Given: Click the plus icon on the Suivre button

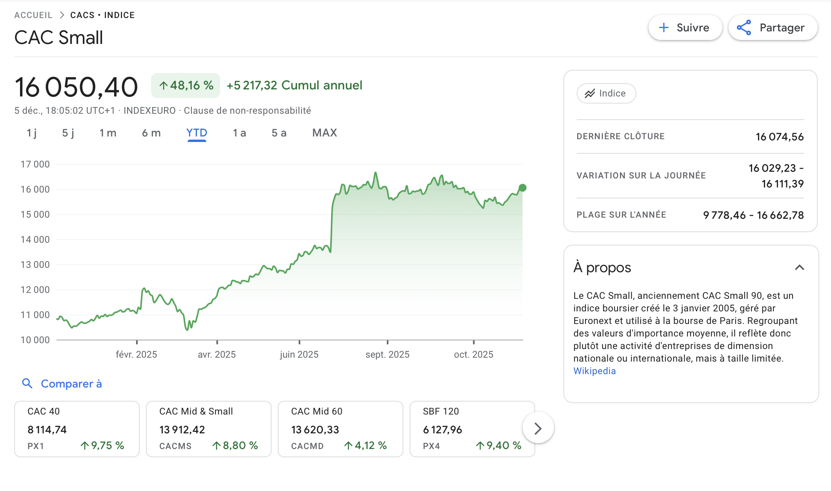Looking at the screenshot, I should 663,27.
